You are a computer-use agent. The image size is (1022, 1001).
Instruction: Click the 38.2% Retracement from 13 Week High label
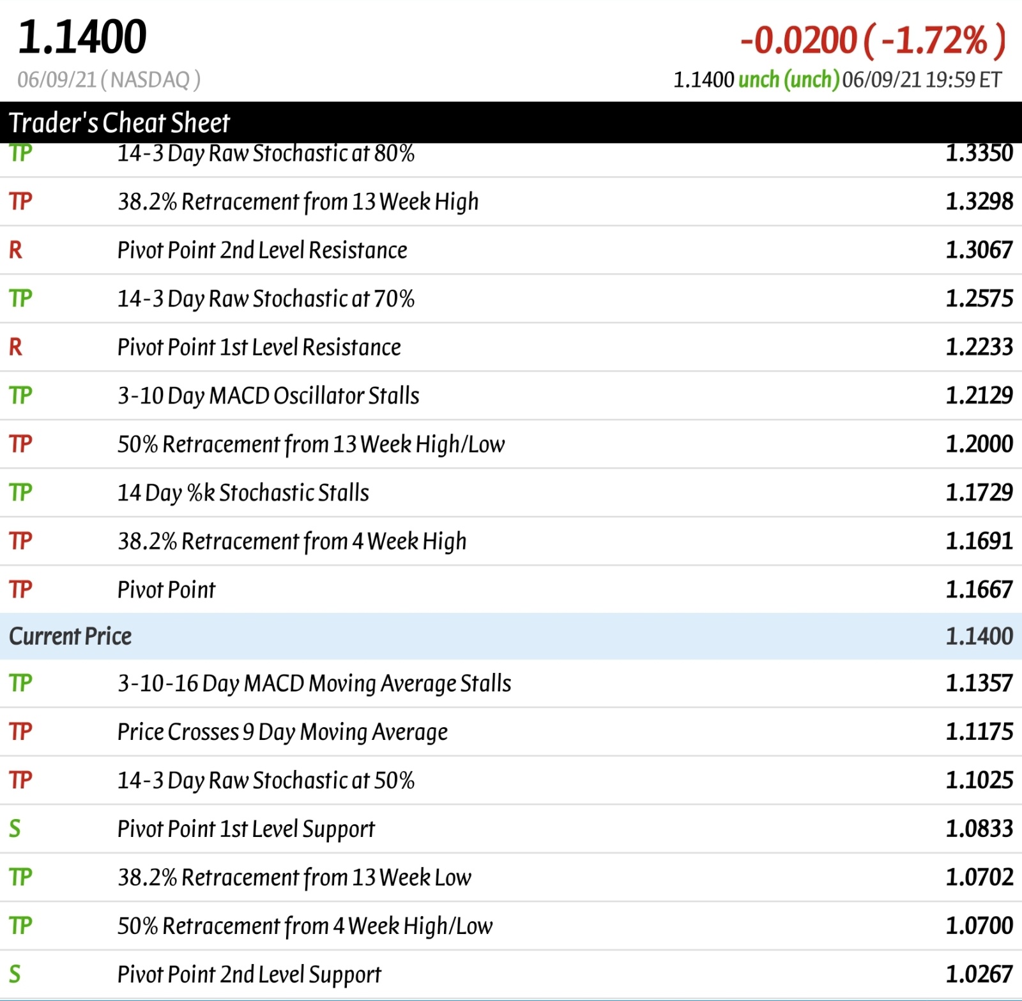[298, 202]
